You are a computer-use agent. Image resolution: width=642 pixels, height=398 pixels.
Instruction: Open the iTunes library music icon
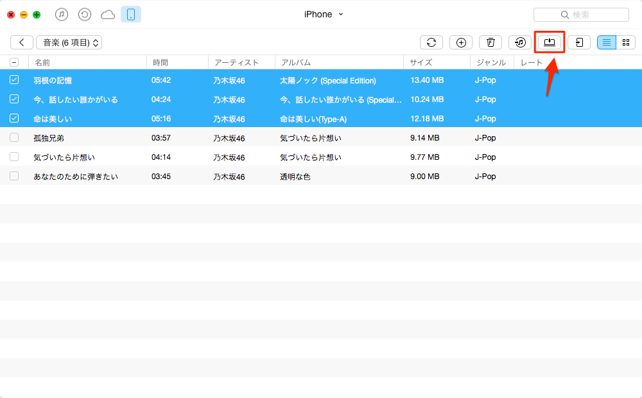[62, 15]
